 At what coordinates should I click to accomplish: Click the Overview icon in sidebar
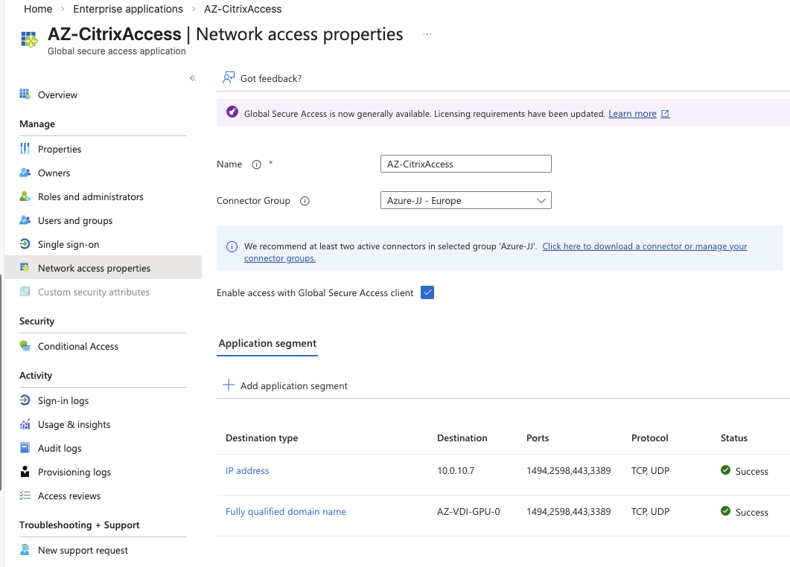[25, 94]
